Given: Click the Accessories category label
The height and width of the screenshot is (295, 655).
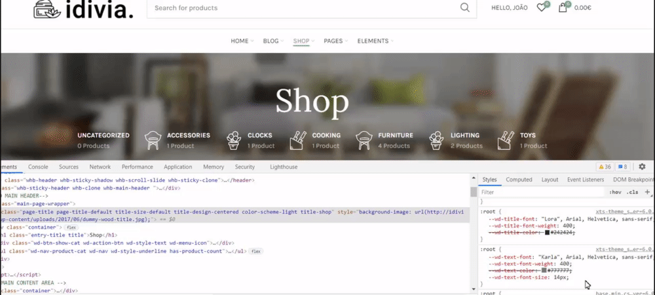Looking at the screenshot, I should tap(189, 136).
